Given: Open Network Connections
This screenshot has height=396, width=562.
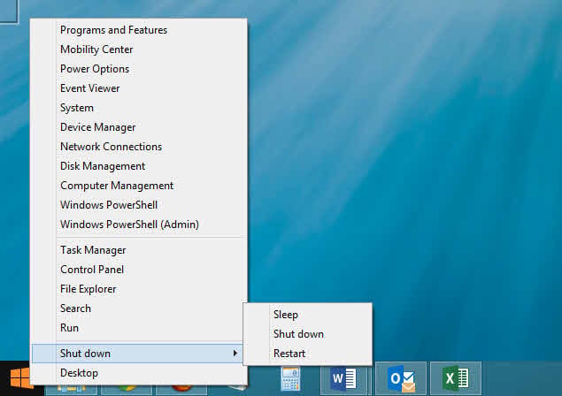Looking at the screenshot, I should pyautogui.click(x=139, y=147).
